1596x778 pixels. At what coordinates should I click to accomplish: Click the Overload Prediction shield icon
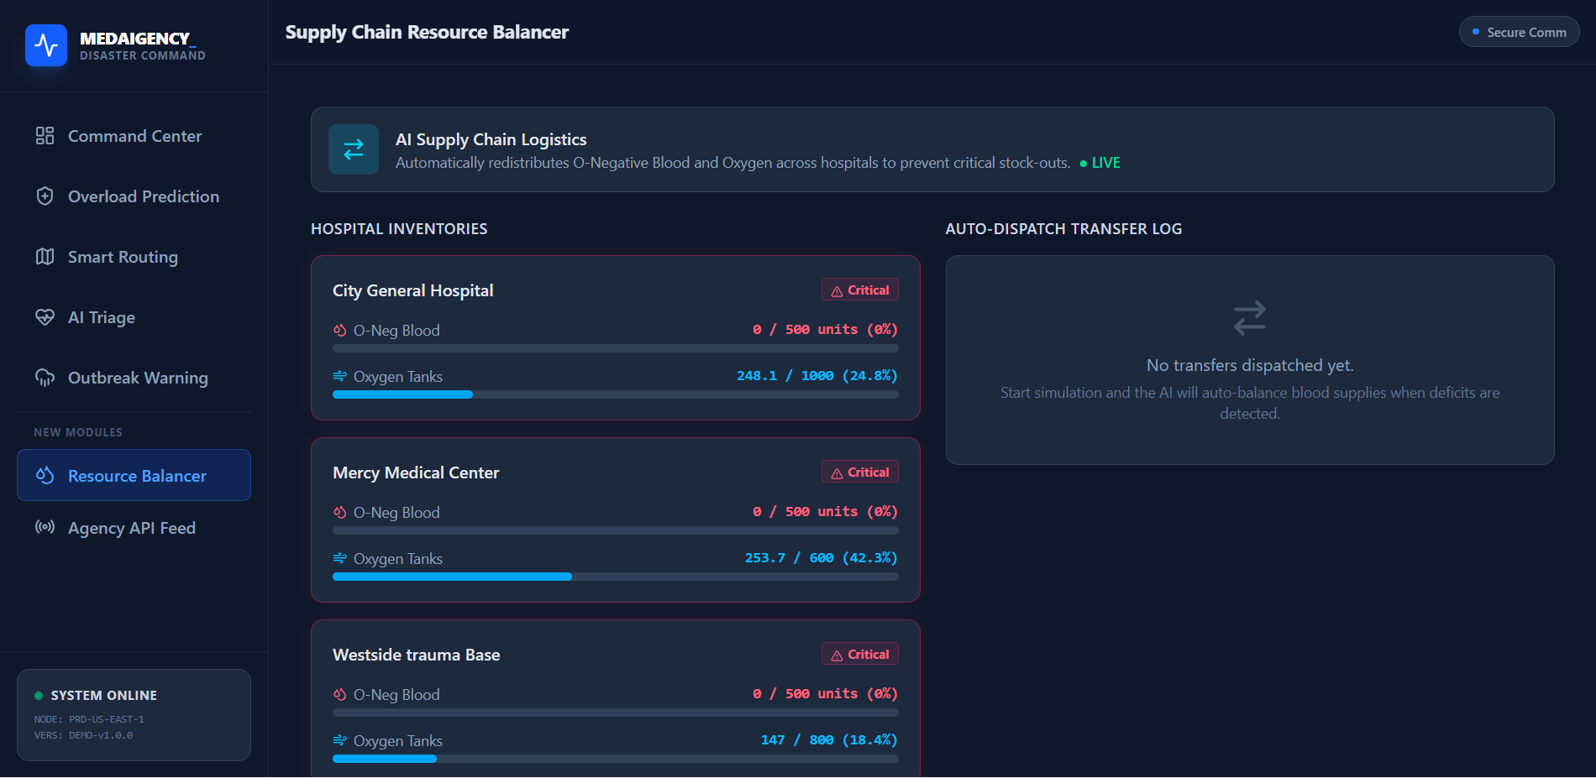click(x=45, y=196)
